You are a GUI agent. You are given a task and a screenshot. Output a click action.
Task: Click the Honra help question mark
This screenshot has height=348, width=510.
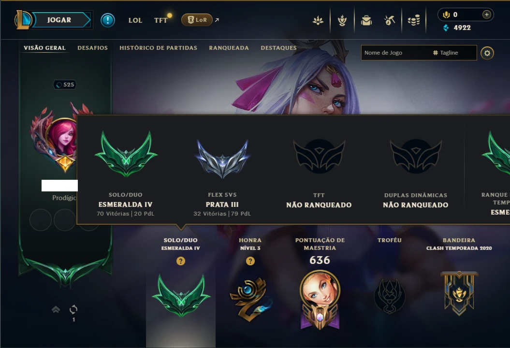(250, 261)
